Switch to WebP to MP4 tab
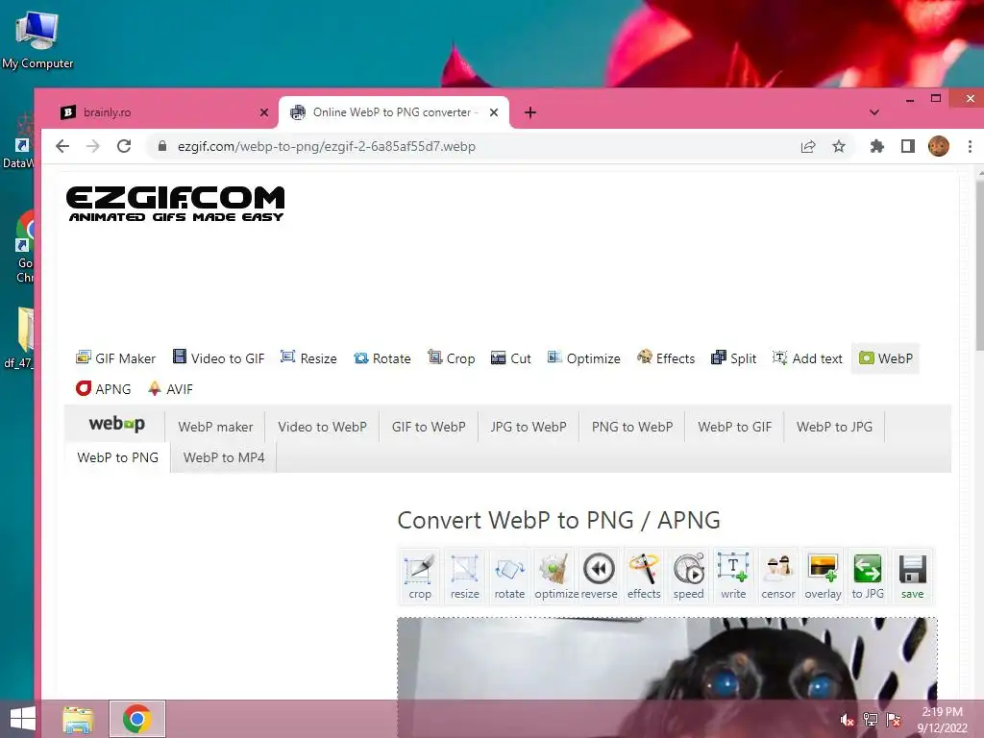Viewport: 984px width, 738px height. point(223,457)
